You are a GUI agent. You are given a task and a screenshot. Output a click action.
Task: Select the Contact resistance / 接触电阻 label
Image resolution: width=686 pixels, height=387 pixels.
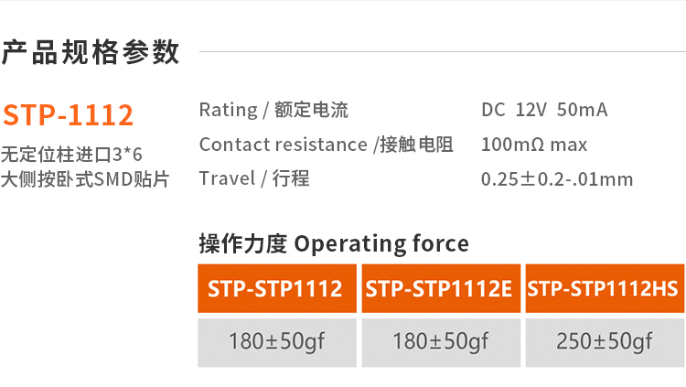(x=326, y=145)
